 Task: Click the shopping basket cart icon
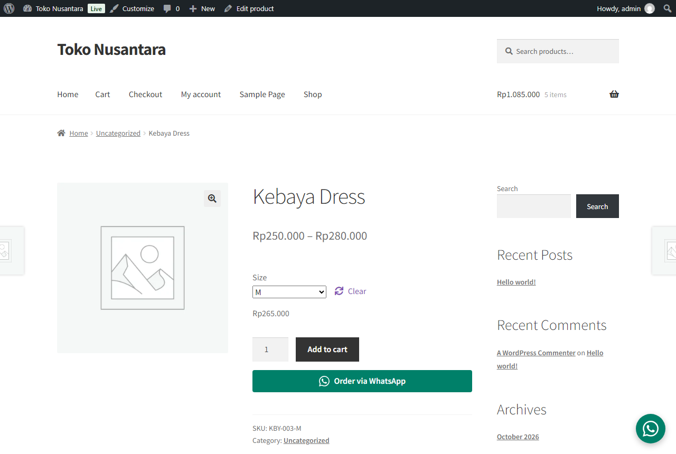click(614, 94)
